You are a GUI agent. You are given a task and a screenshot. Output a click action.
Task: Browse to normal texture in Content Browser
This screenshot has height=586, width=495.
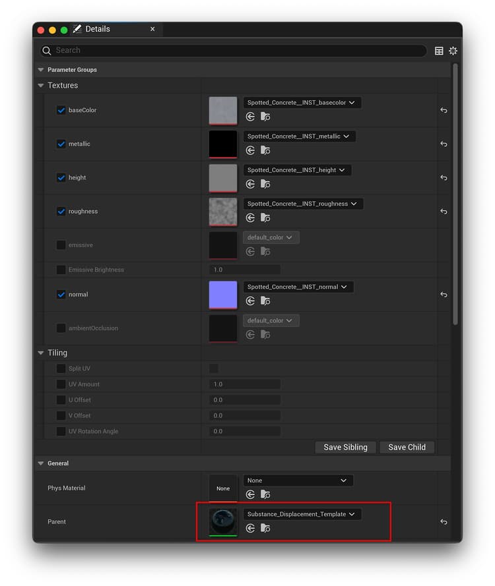tap(265, 301)
